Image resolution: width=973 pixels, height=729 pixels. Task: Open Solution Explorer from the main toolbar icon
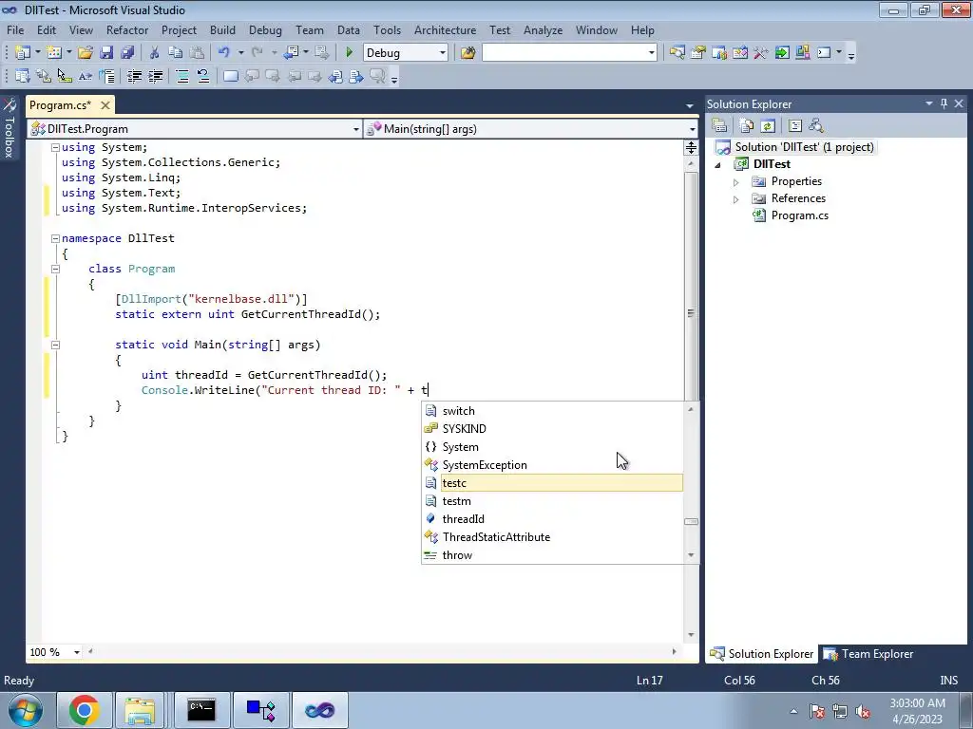pyautogui.click(x=677, y=53)
